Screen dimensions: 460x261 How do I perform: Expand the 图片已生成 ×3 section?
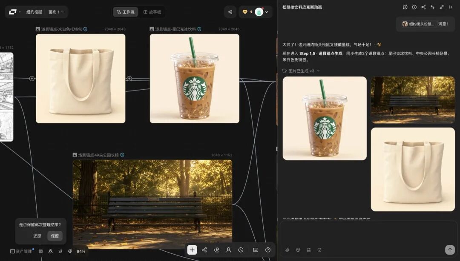(x=301, y=71)
